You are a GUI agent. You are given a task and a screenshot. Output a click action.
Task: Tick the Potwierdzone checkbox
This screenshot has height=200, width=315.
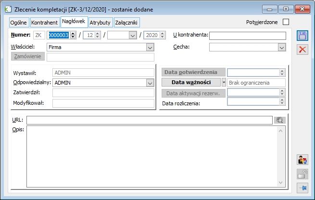pyautogui.click(x=286, y=22)
